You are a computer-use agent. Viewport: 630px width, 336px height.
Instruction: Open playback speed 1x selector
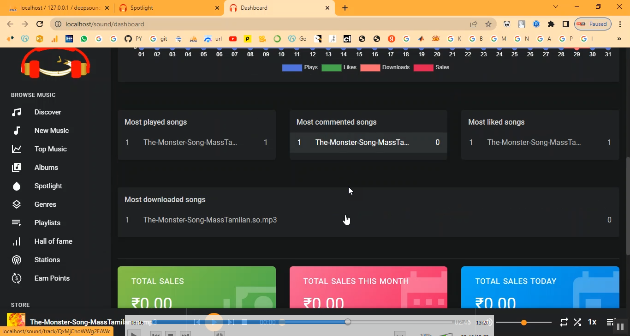coord(592,322)
